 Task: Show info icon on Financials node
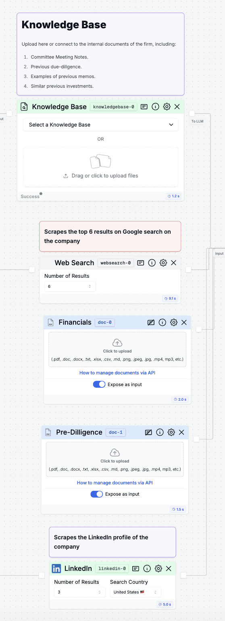click(162, 322)
